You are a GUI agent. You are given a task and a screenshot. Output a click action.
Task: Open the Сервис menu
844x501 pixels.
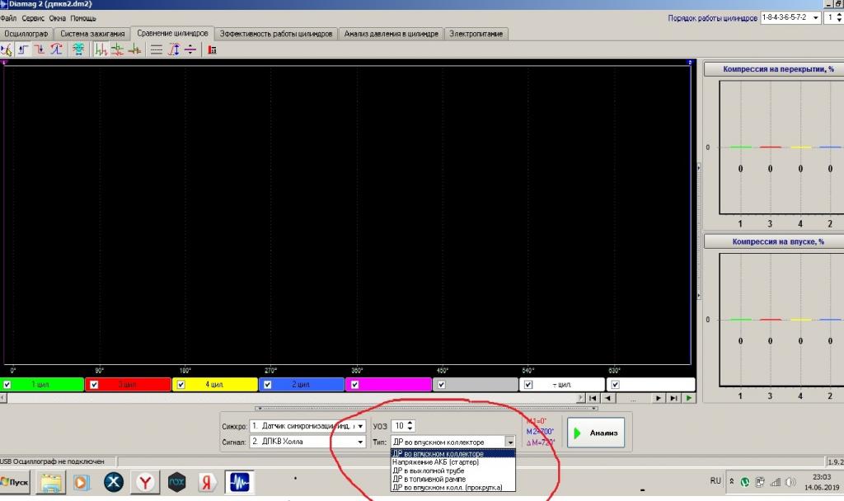pyautogui.click(x=33, y=18)
